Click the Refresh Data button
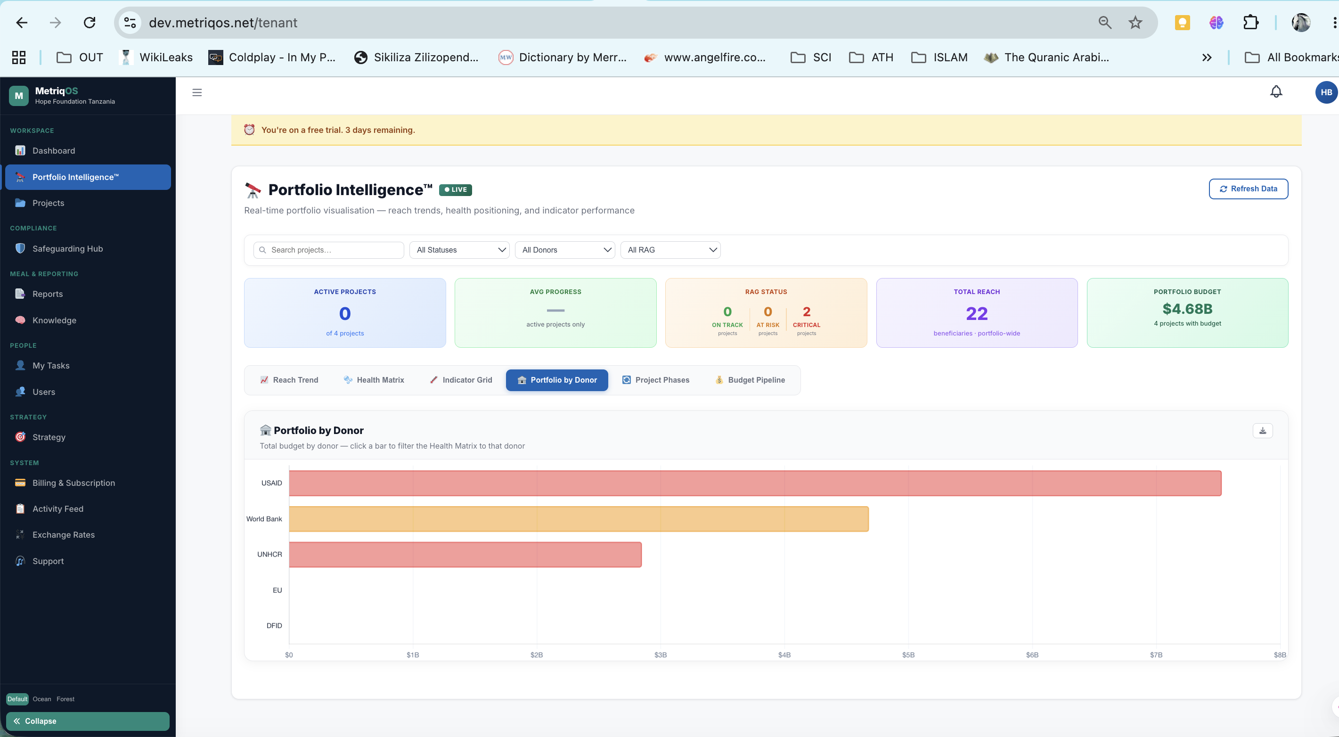 click(1248, 188)
